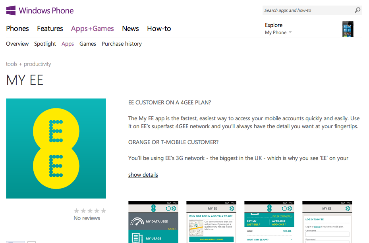Click the star rating icons
Viewport: 369px width, 243px height.
click(90, 210)
